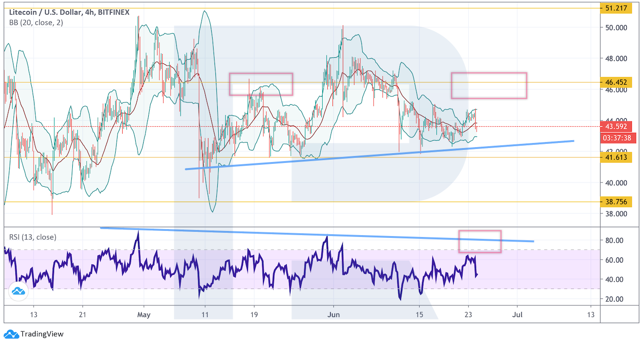
Task: Select the BB (20, close, 2) indicator label
Action: (x=36, y=22)
